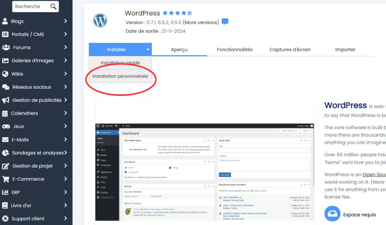Click the Espace requis label
386x225 pixels.
(359, 215)
